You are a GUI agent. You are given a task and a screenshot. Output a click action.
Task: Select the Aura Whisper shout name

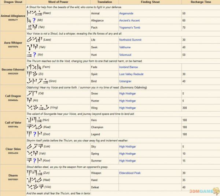13,42
